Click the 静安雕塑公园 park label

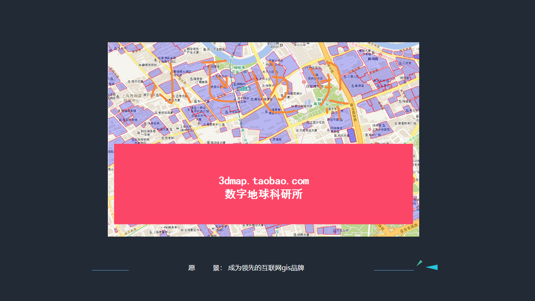click(321, 101)
